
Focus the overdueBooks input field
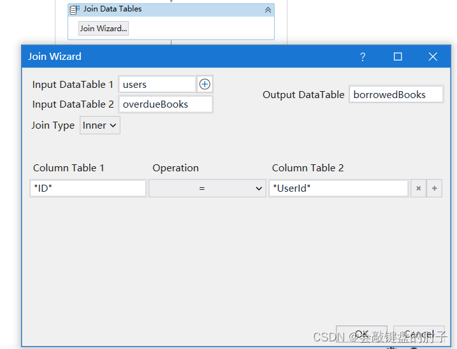pyautogui.click(x=165, y=104)
